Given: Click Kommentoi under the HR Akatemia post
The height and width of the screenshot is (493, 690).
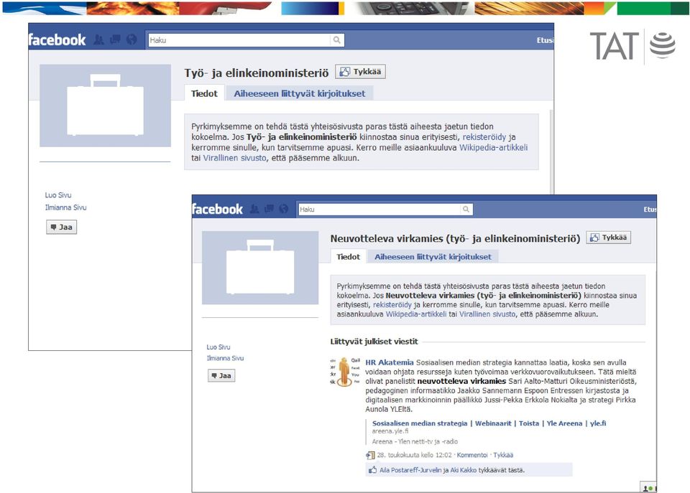Looking at the screenshot, I should pos(472,455).
